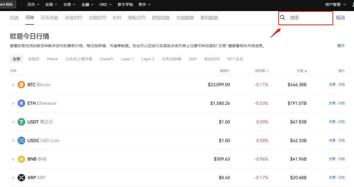354x187 pixels.
Task: Open the 金融 dropdown menu
Action: 87,5
